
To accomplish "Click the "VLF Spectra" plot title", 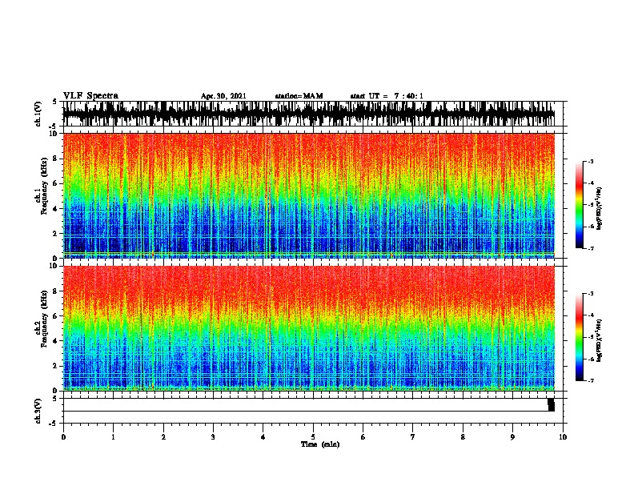I will tap(90, 96).
